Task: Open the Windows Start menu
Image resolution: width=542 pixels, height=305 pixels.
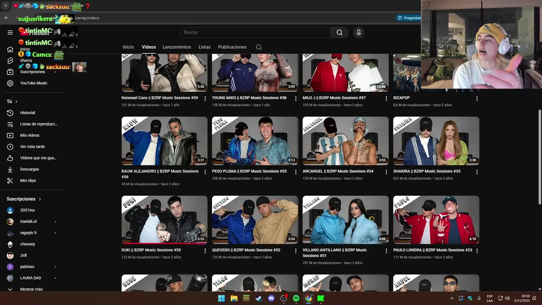Action: coord(221,298)
